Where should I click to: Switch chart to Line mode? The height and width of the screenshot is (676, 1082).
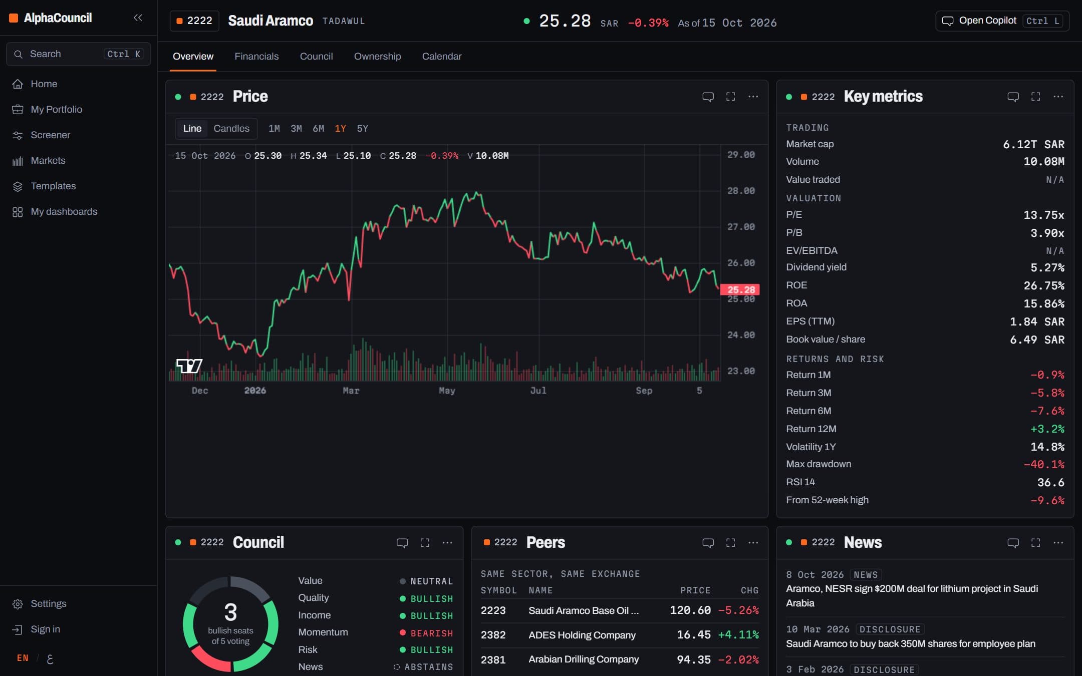192,129
